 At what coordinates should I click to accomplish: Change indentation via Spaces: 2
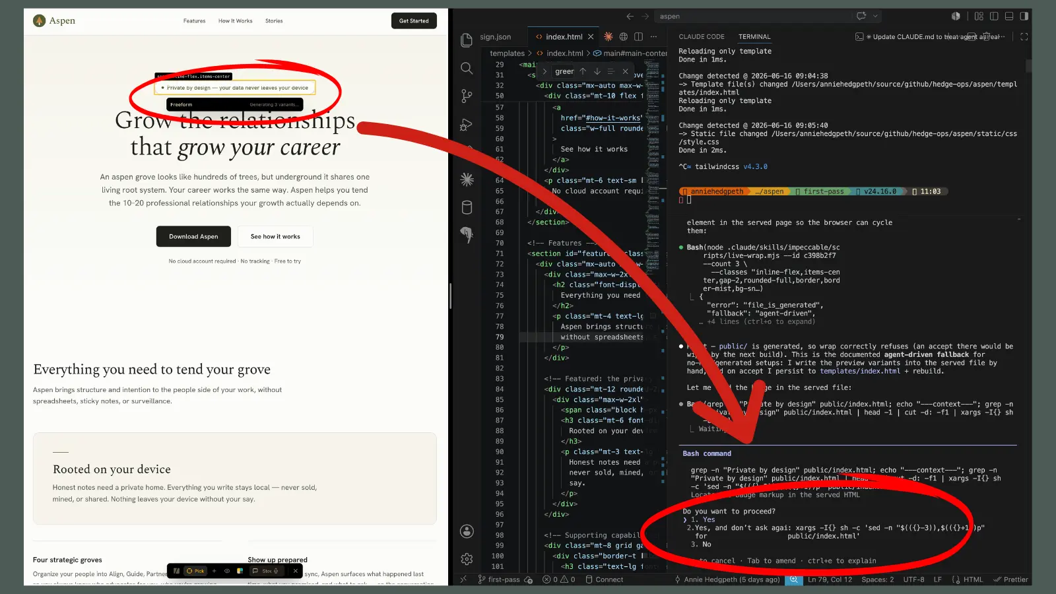click(877, 579)
